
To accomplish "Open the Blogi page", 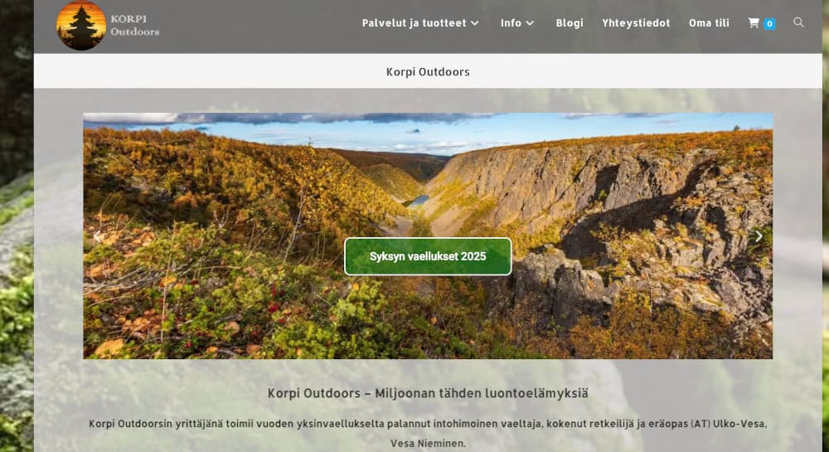I will point(570,23).
